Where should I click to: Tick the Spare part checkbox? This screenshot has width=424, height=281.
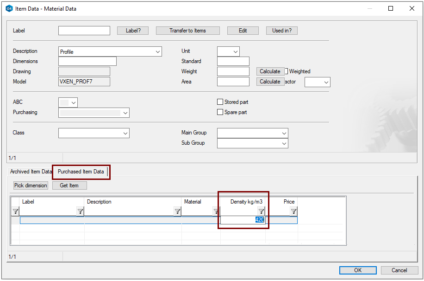[220, 112]
